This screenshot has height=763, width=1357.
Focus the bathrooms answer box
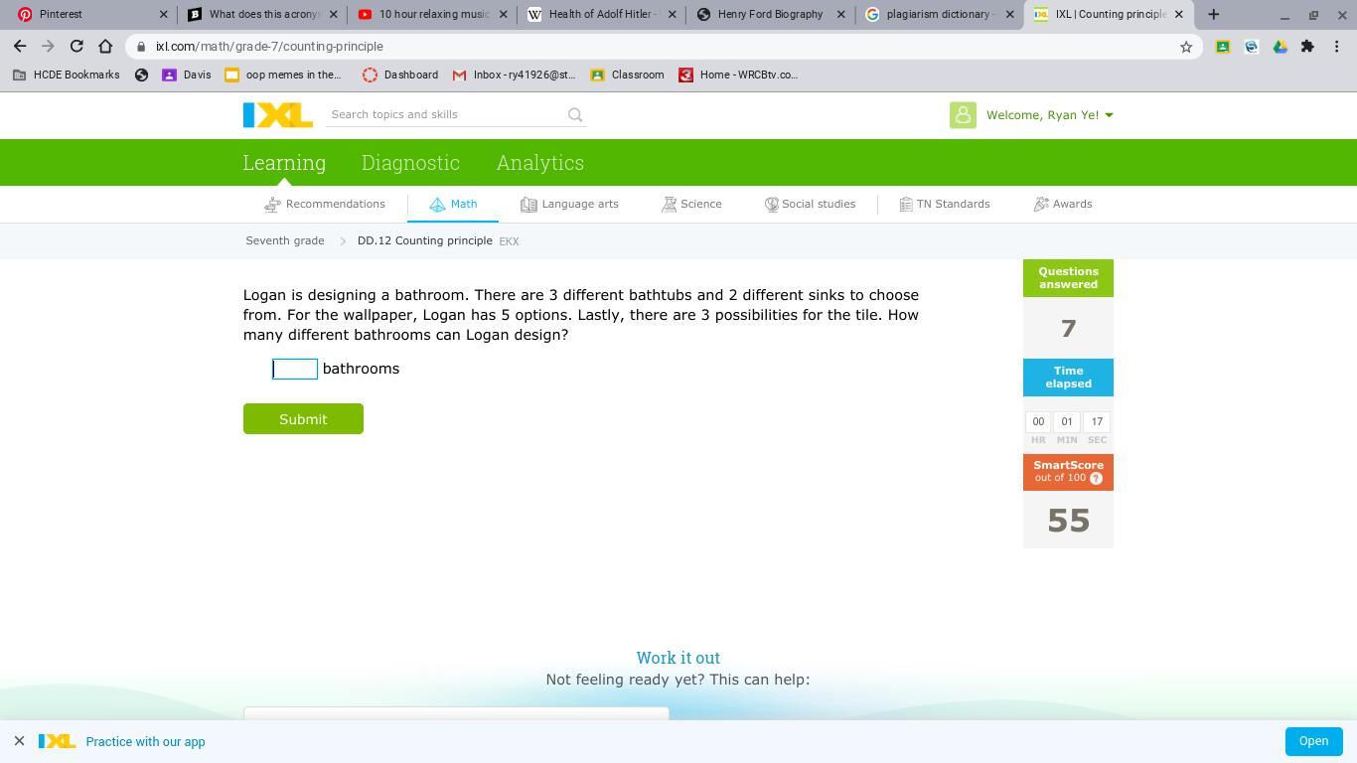click(295, 370)
